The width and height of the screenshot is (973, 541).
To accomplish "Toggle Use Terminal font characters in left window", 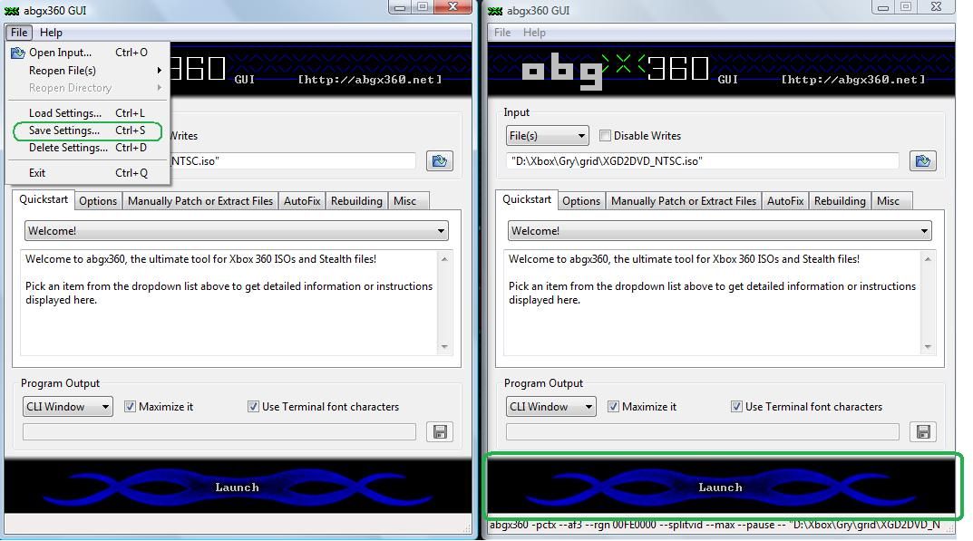I will [x=253, y=406].
